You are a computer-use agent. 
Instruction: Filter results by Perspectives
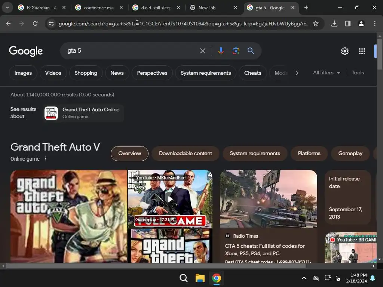152,73
